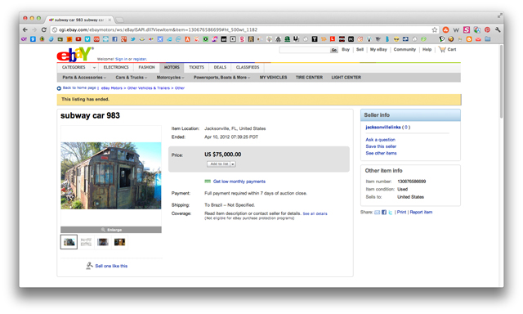Reload the page with the refresh icon

[43, 29]
